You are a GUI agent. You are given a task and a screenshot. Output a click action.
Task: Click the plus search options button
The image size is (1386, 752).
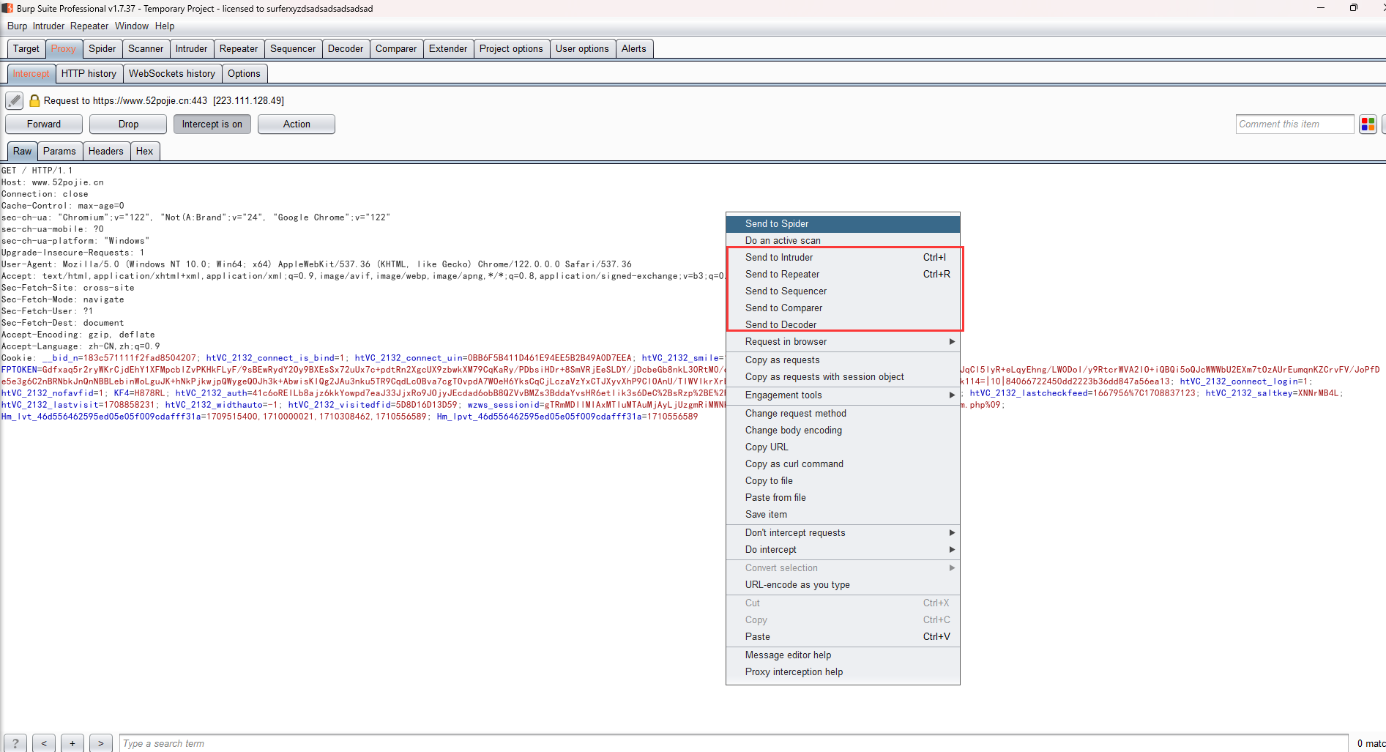point(72,743)
